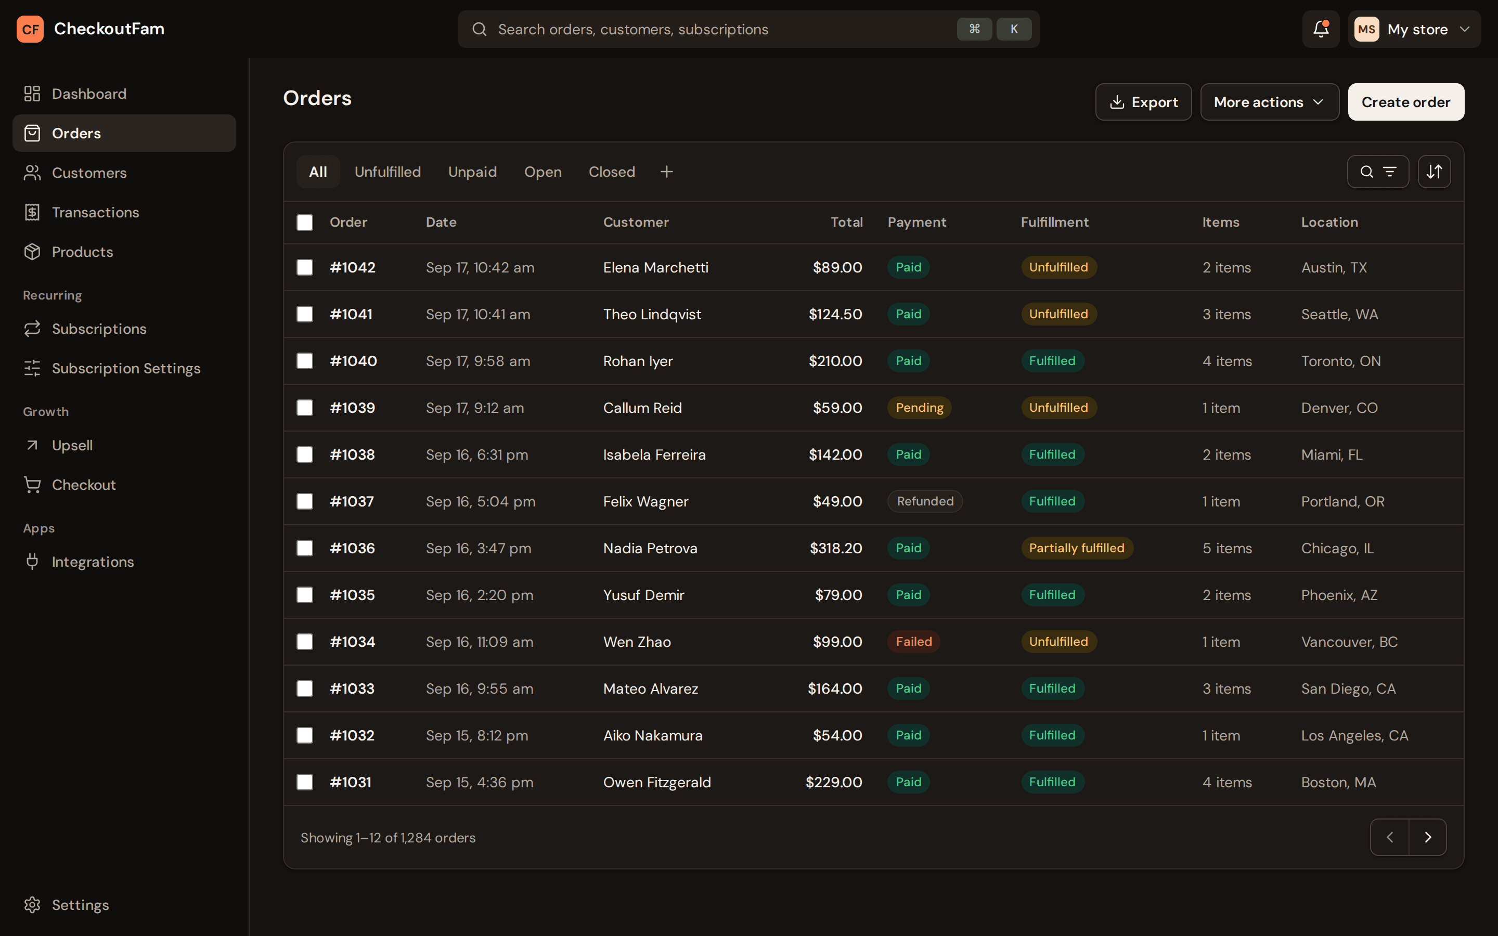Click customer name Aiko Nakamura
This screenshot has width=1498, height=936.
click(653, 735)
